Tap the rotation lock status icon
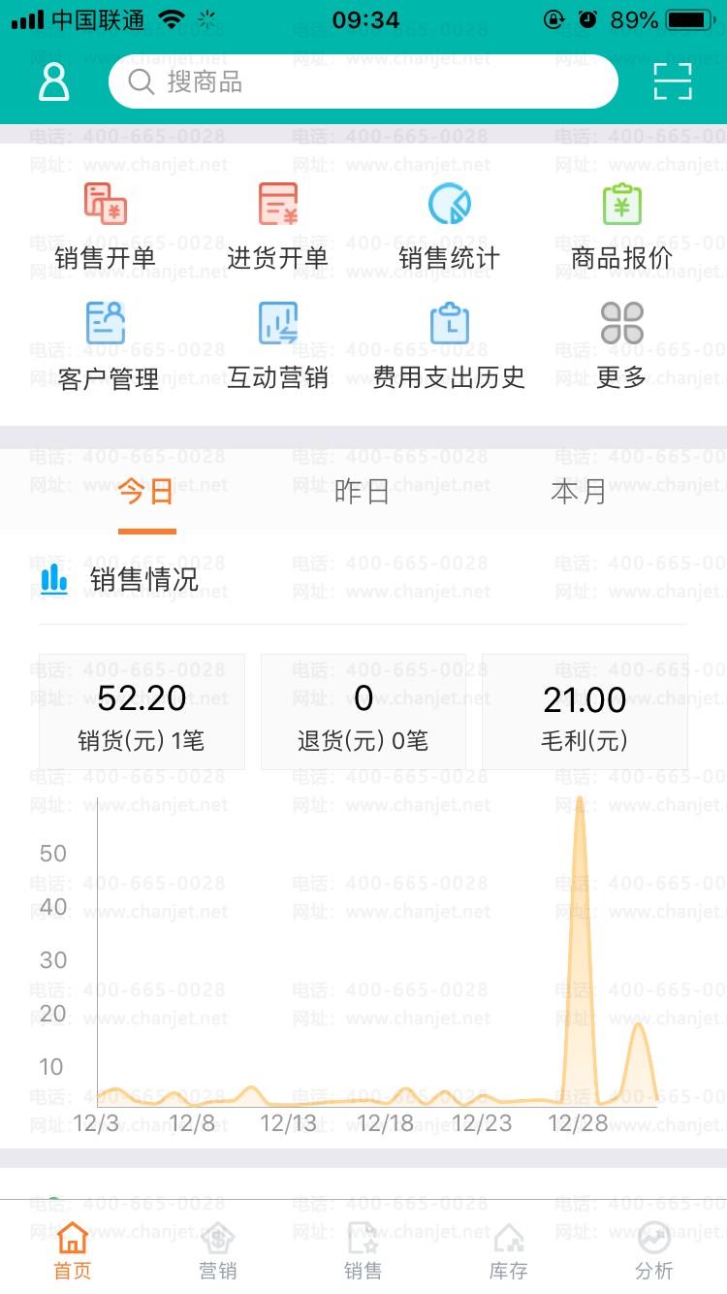The width and height of the screenshot is (727, 1294). [554, 19]
